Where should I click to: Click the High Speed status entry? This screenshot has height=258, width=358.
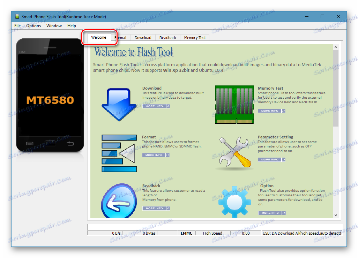212,233
